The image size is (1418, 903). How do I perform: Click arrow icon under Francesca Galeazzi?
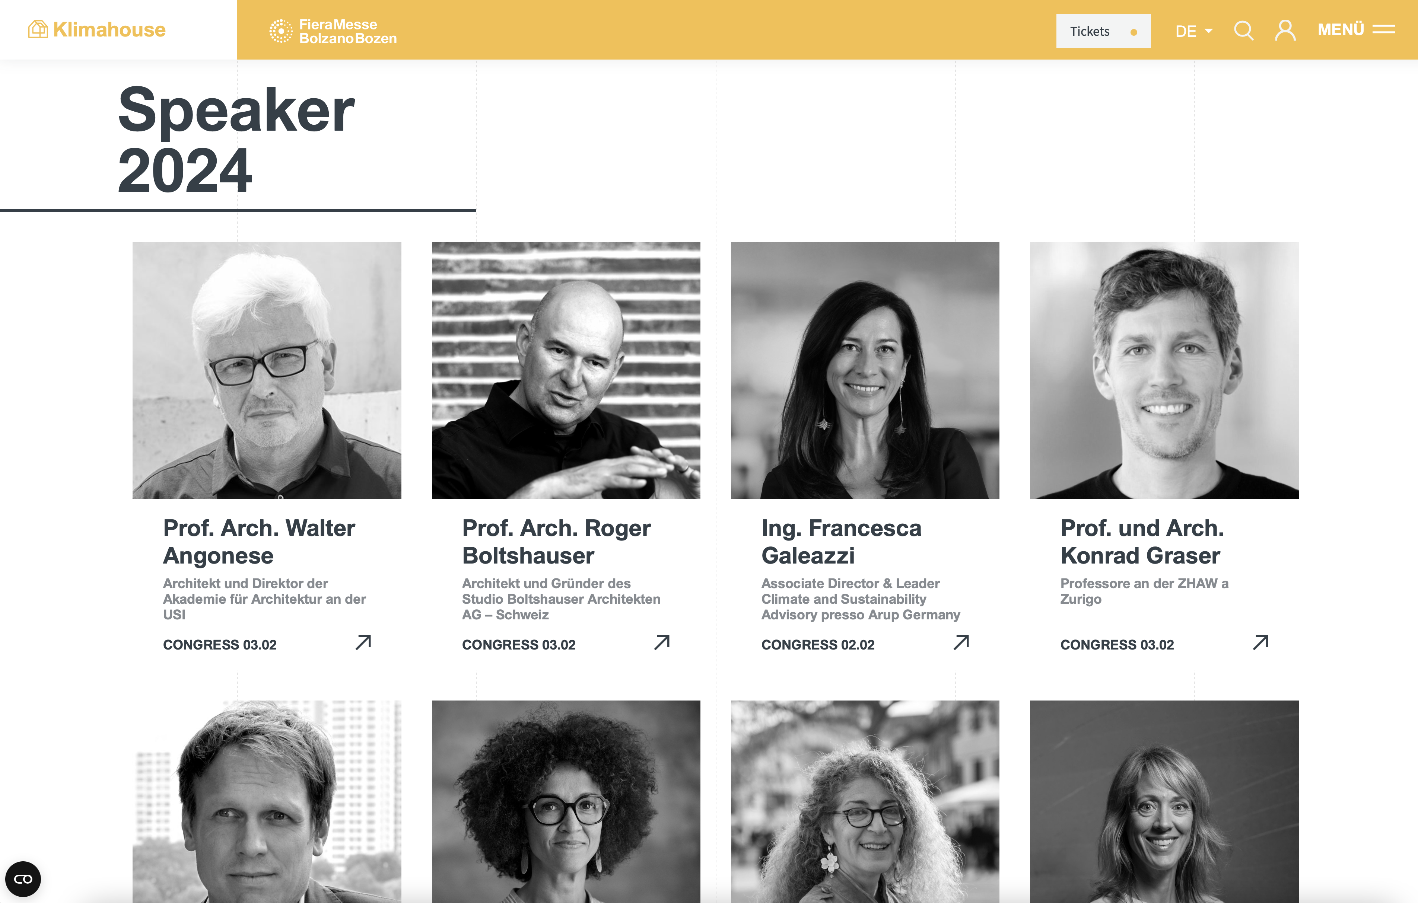(x=961, y=642)
